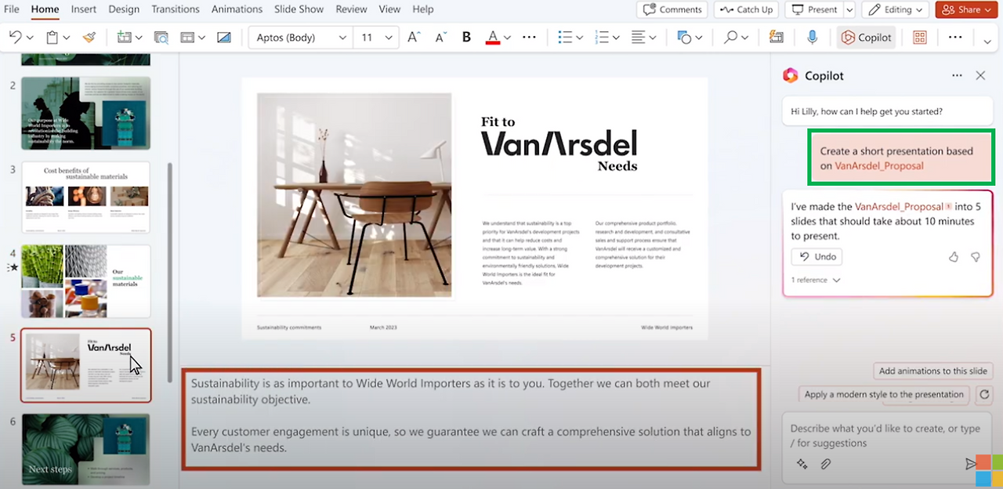
Task: Switch to the View tab
Action: 389,9
